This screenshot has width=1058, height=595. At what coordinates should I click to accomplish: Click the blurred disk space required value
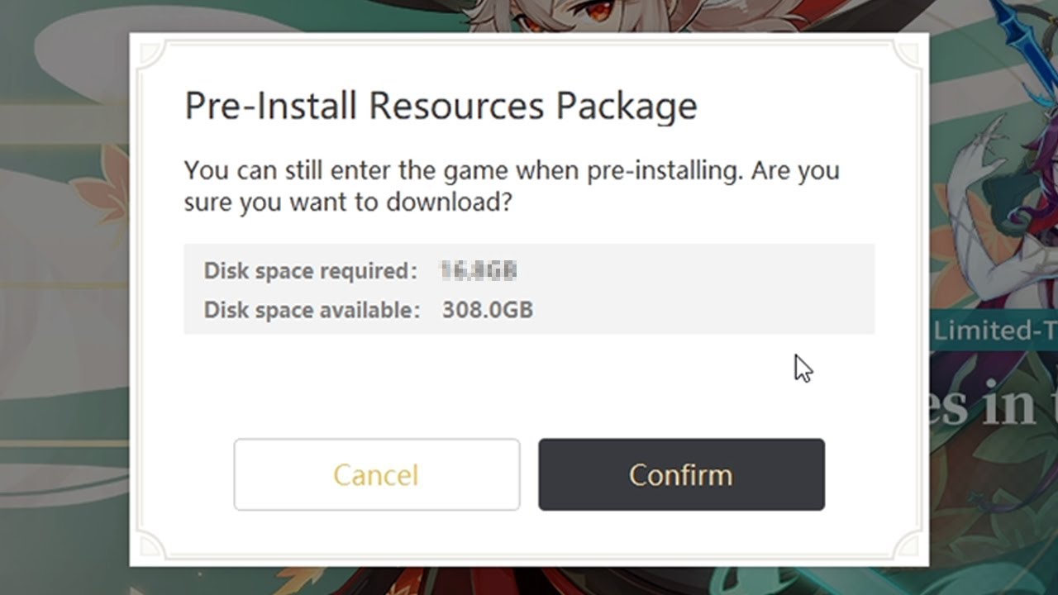[479, 270]
